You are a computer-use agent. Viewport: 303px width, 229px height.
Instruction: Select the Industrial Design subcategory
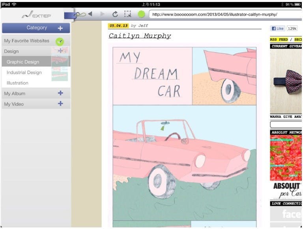click(x=36, y=73)
